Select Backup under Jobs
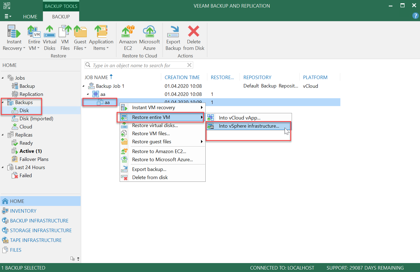The image size is (420, 272). click(x=23, y=86)
